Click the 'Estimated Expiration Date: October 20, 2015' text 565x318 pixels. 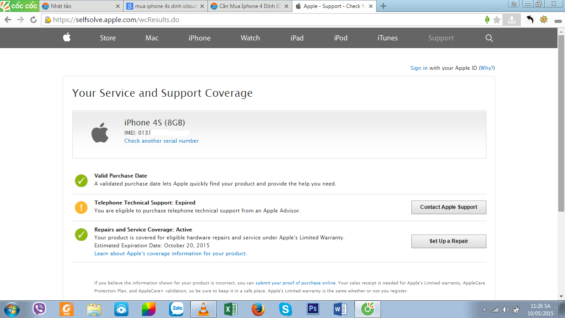(152, 246)
